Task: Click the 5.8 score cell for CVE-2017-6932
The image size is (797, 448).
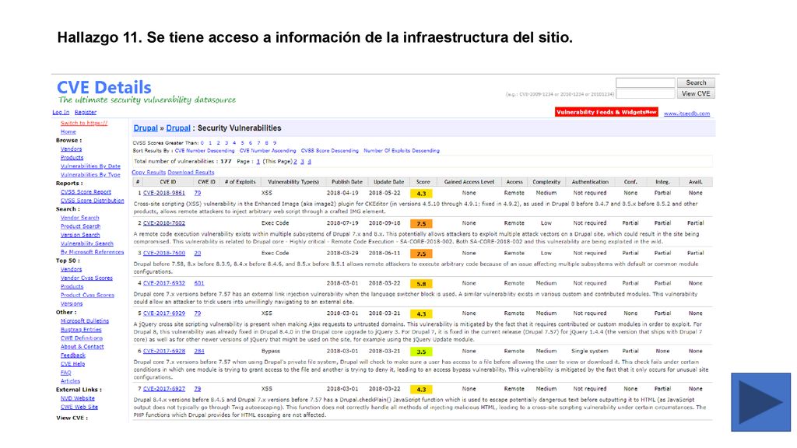Action: (x=421, y=284)
